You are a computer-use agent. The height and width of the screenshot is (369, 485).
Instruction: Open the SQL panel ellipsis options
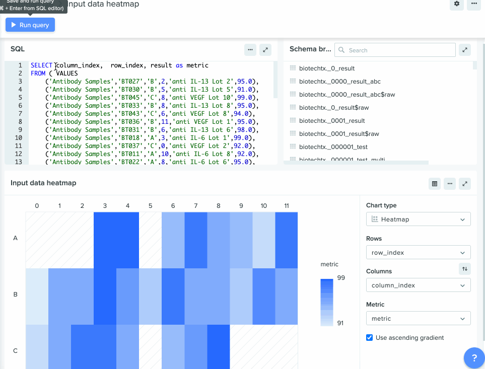250,50
